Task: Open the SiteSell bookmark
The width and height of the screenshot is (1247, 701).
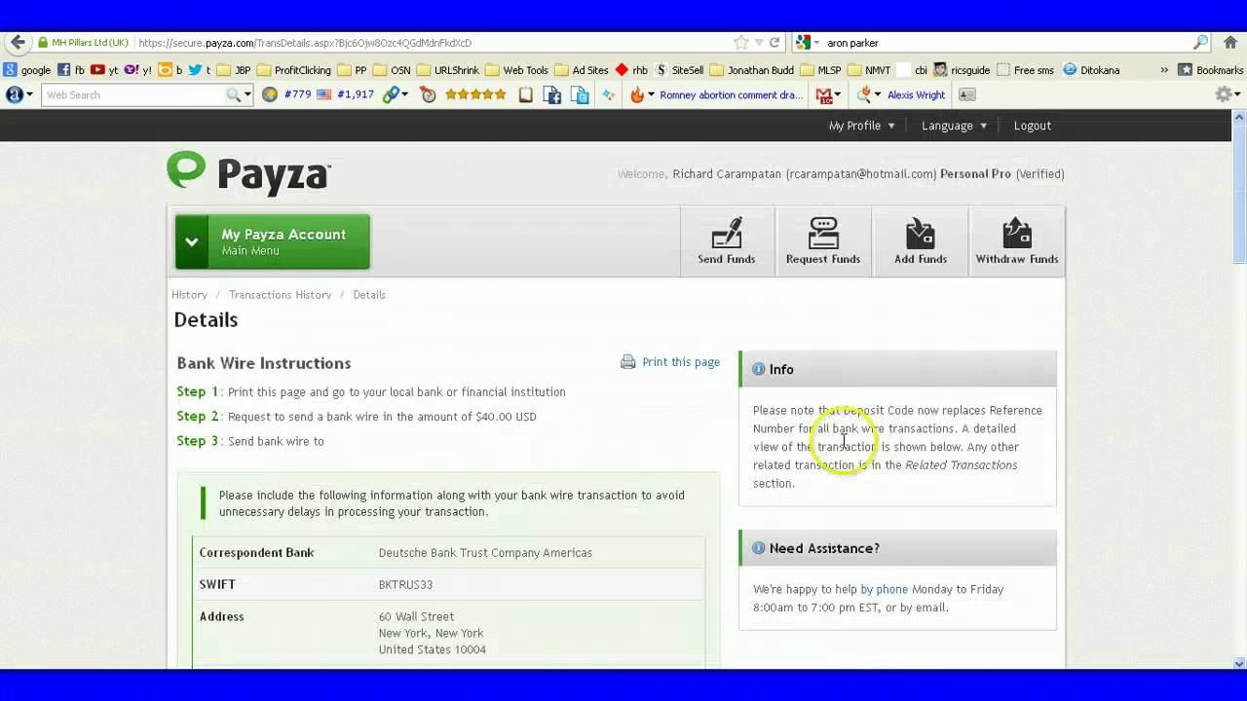Action: [x=679, y=70]
